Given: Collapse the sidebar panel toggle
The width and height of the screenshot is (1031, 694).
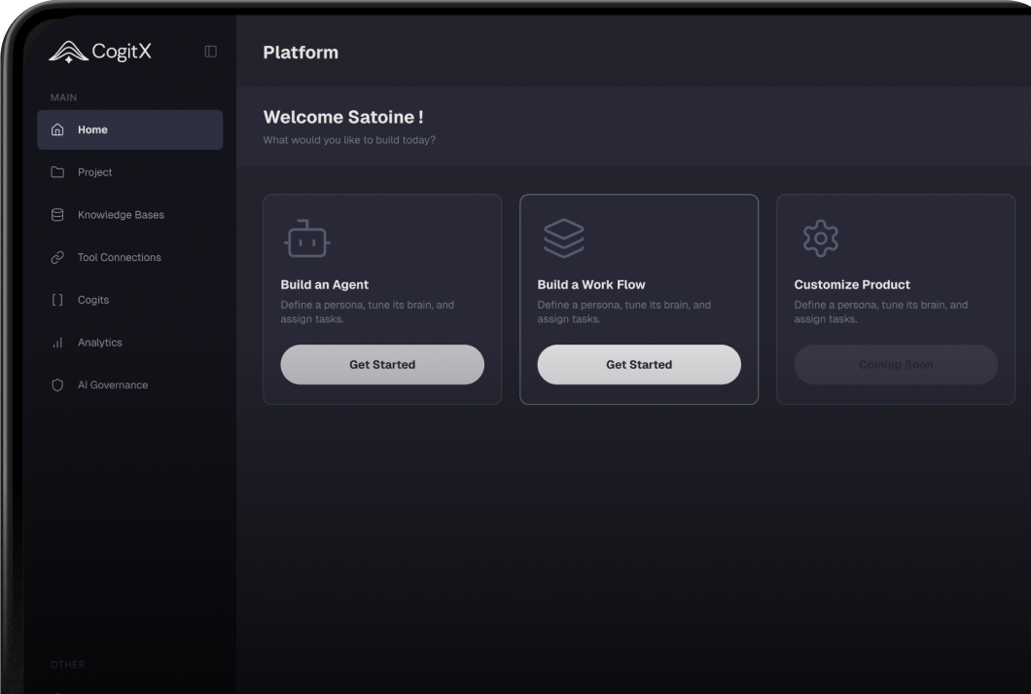Looking at the screenshot, I should [210, 52].
